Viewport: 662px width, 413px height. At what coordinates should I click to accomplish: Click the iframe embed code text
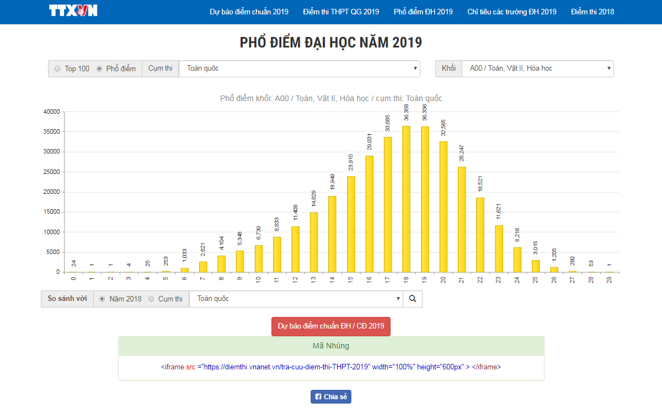pos(331,367)
